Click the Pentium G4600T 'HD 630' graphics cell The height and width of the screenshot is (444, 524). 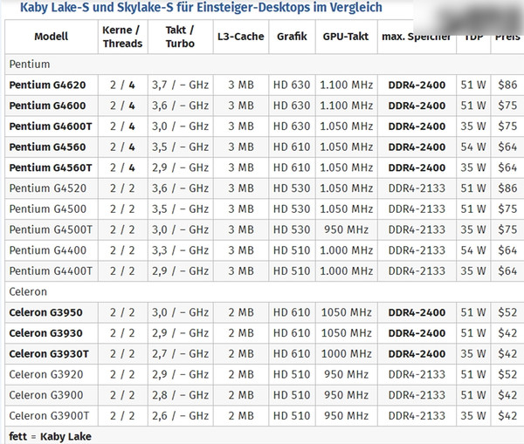pyautogui.click(x=292, y=126)
